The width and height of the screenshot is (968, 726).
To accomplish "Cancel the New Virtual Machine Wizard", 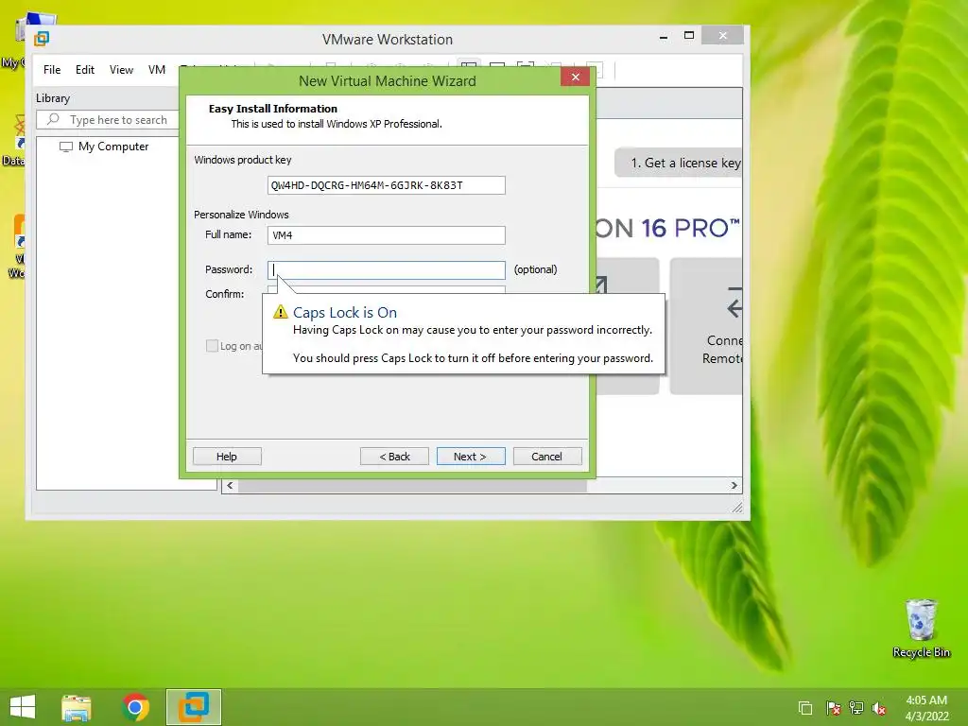I will 547,457.
